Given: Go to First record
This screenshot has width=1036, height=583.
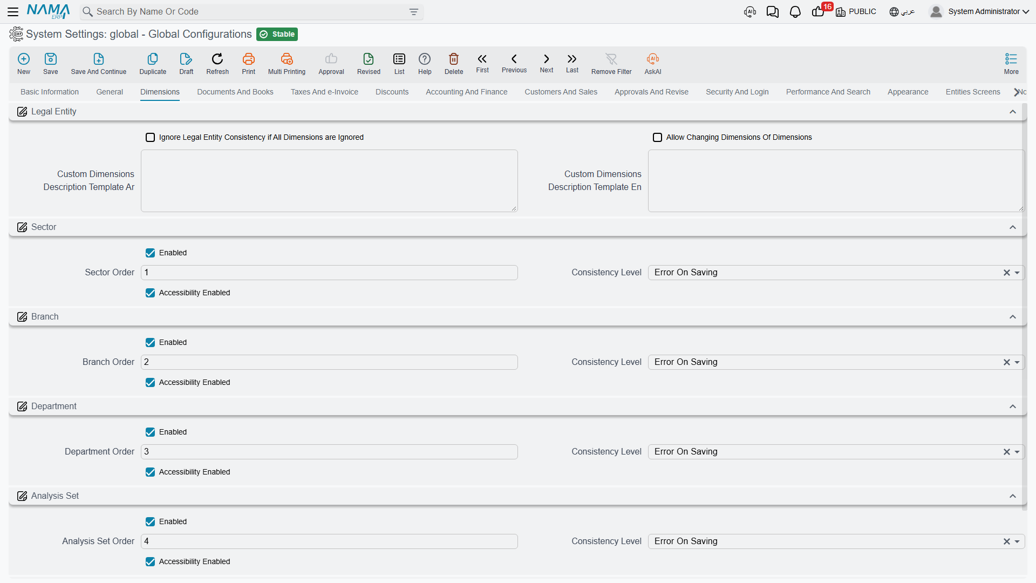Looking at the screenshot, I should 482,63.
